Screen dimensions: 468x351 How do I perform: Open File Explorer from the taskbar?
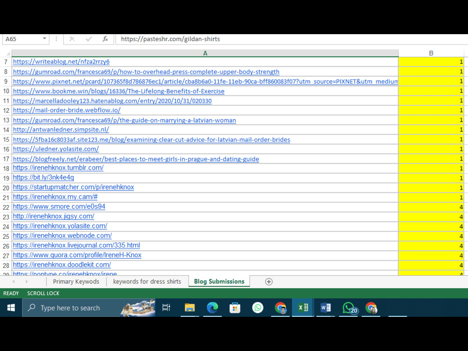click(x=190, y=307)
